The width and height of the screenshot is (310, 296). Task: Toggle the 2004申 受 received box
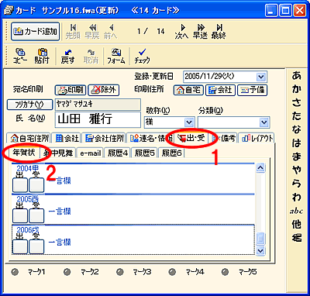[x=36, y=185]
